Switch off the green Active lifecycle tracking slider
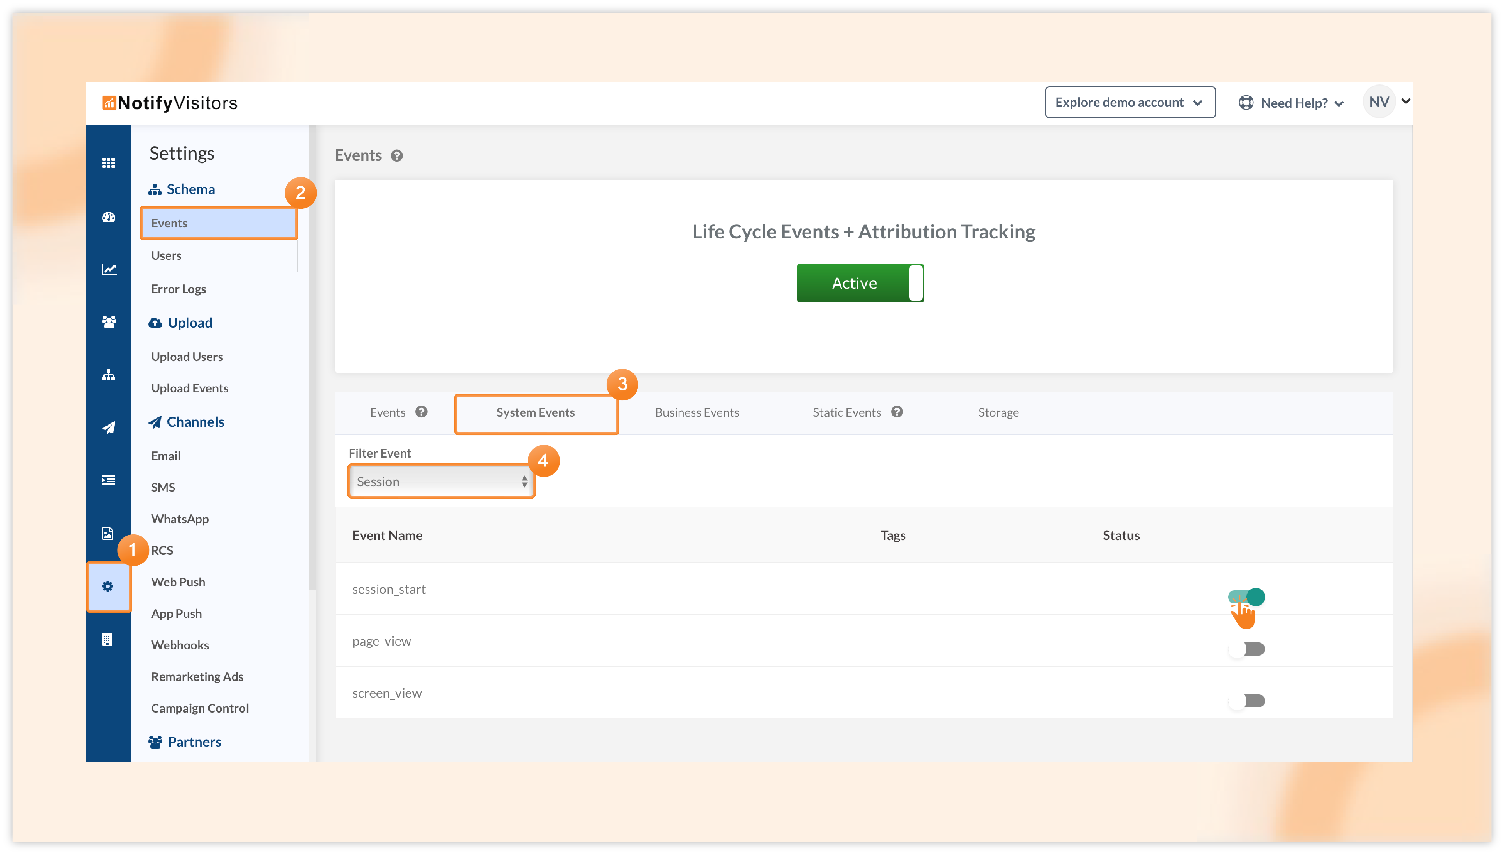Screen dimensions: 1504x855 pyautogui.click(x=860, y=283)
